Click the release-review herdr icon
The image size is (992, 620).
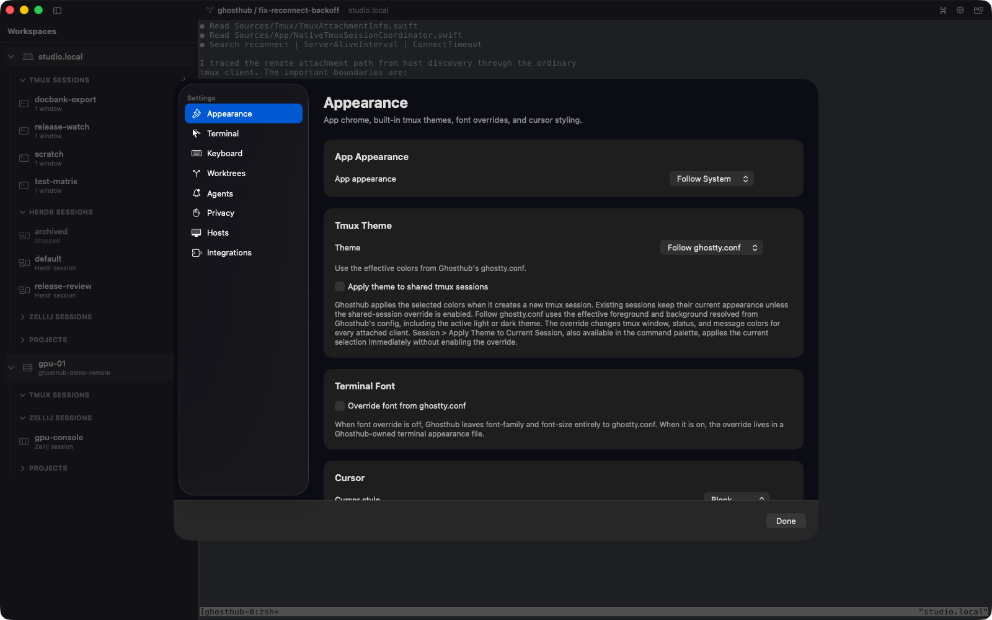(24, 290)
